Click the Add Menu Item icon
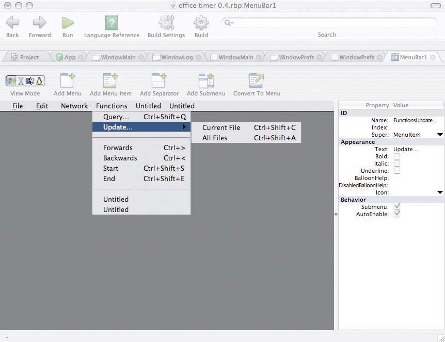This screenshot has height=342, width=445. click(x=110, y=81)
